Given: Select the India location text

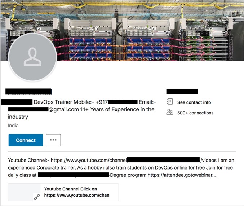Looking at the screenshot, I should pyautogui.click(x=13, y=126).
